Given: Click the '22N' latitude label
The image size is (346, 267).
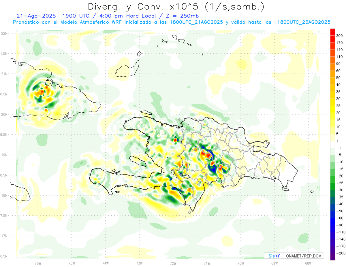Looking at the screenshot, I should 4,33.
